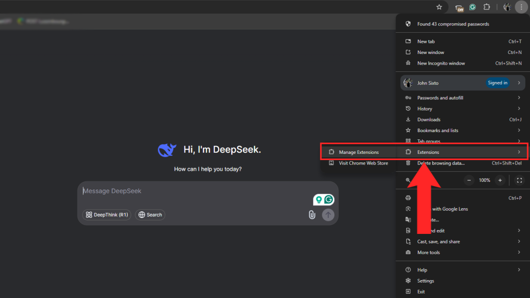This screenshot has height=298, width=530.
Task: Open the History submenu chevron
Action: click(519, 108)
